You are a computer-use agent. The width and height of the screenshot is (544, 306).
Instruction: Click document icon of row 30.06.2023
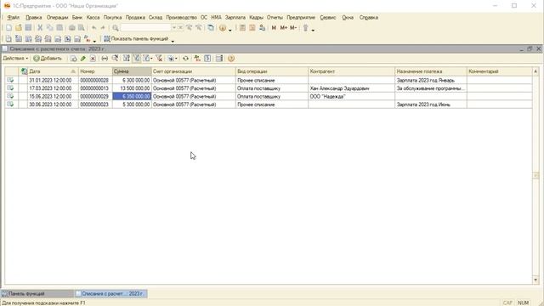click(10, 105)
